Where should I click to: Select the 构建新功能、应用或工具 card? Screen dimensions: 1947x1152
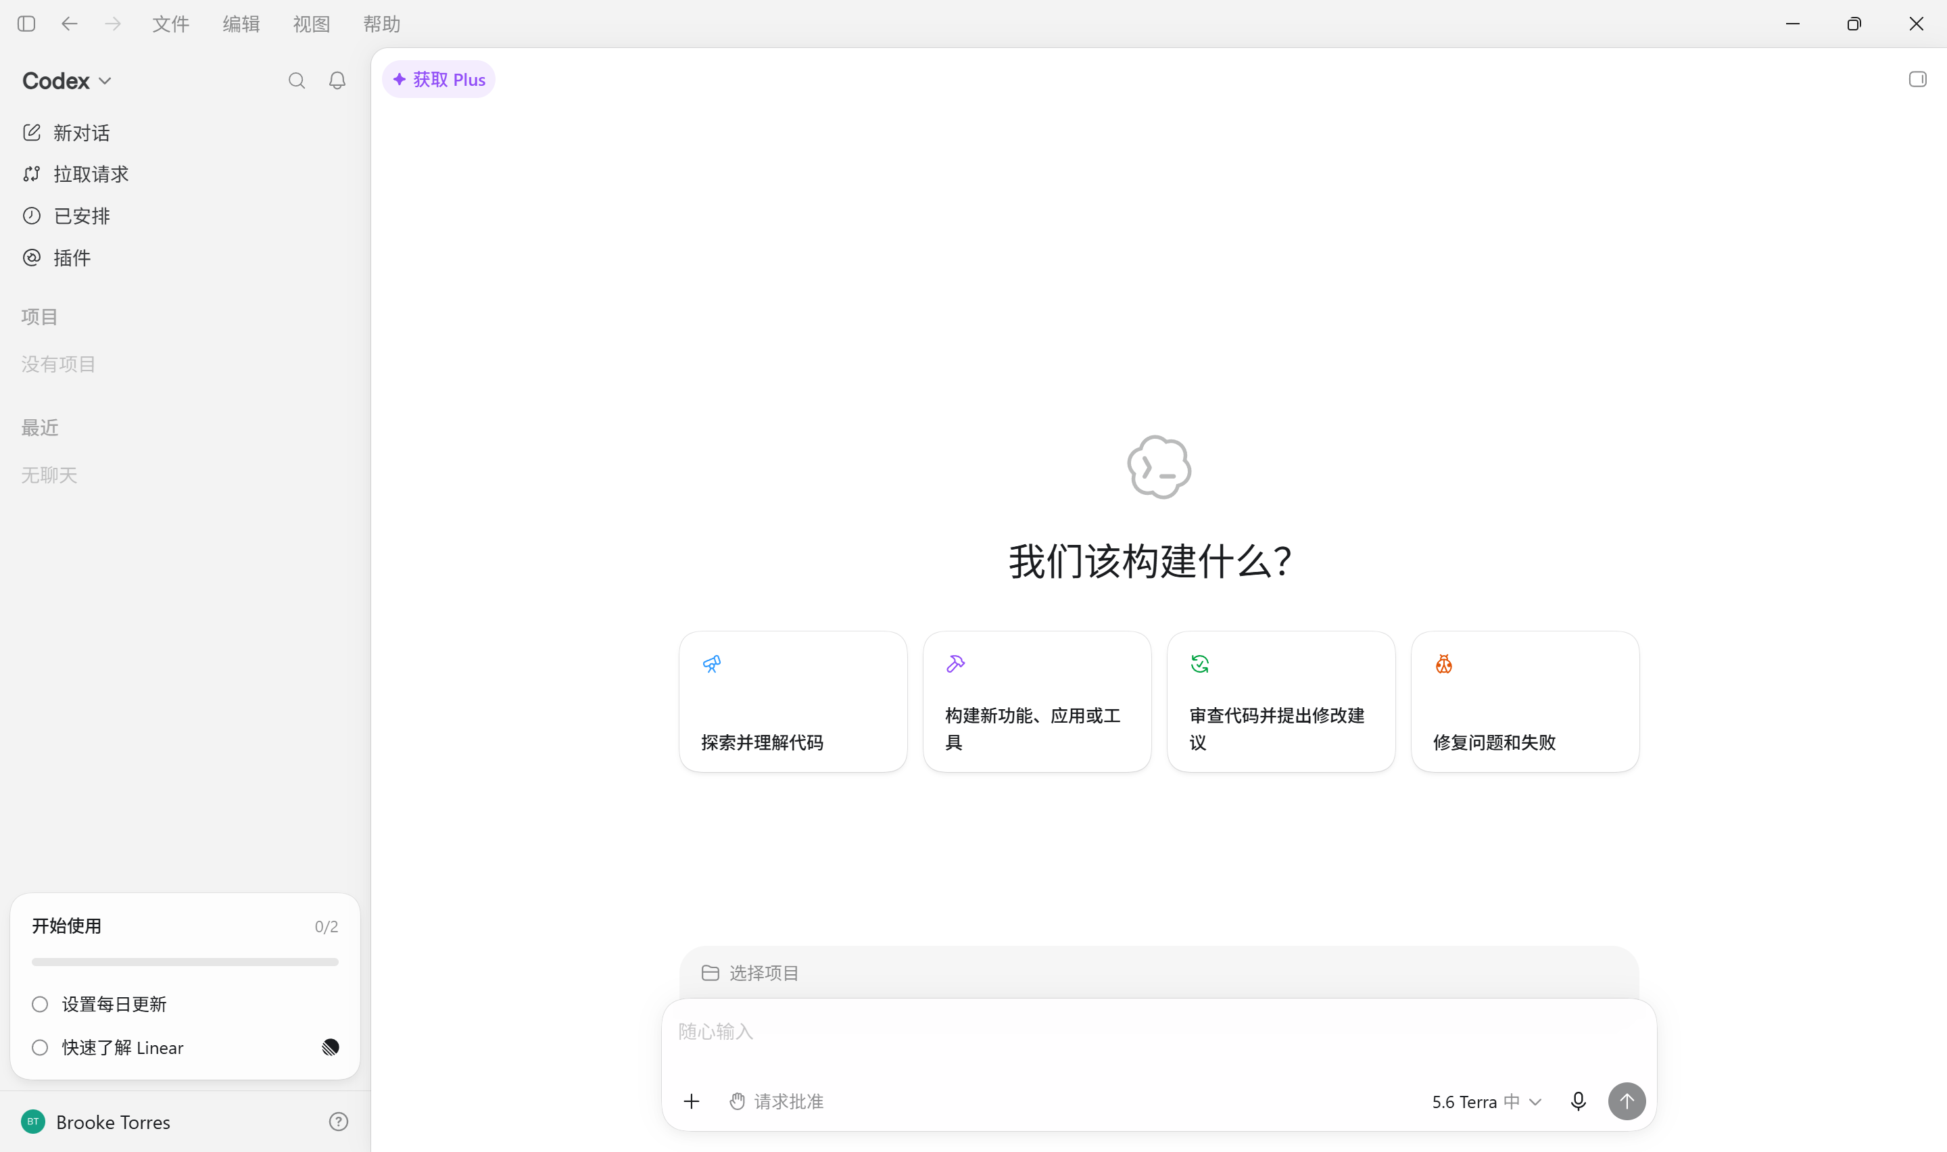coord(1037,702)
